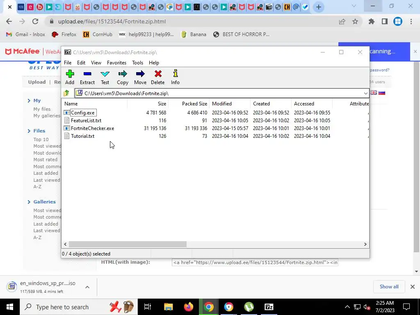
Task: Open the Edit menu
Action: point(81,63)
